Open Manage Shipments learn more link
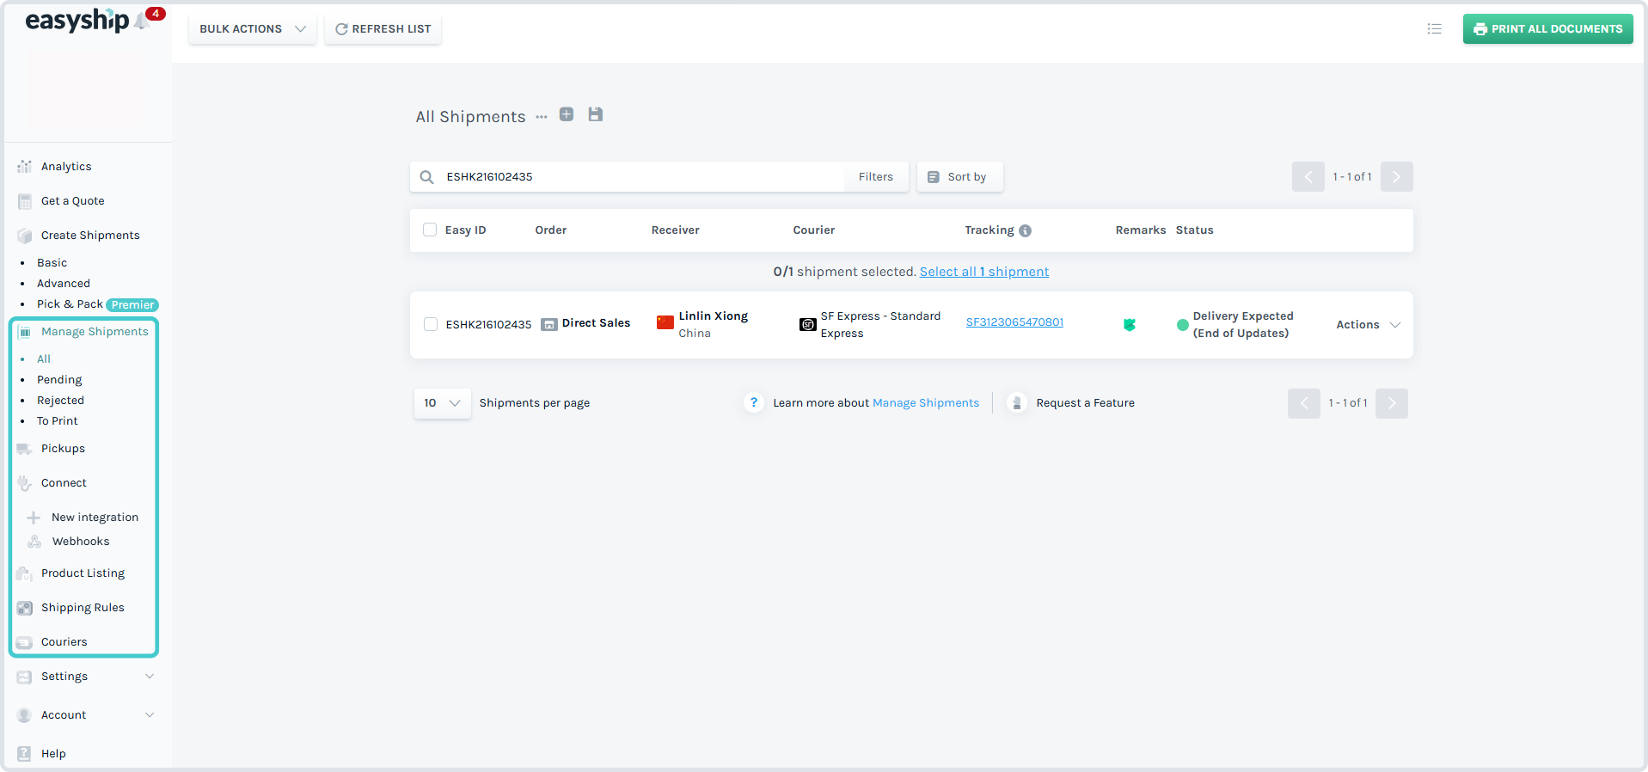The height and width of the screenshot is (772, 1648). (x=926, y=403)
